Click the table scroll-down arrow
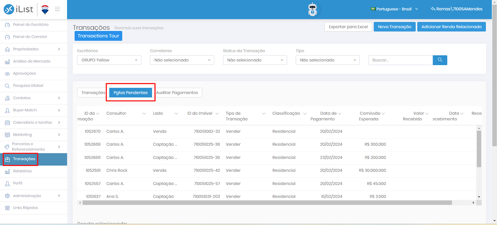Image resolution: width=497 pixels, height=225 pixels. click(479, 197)
